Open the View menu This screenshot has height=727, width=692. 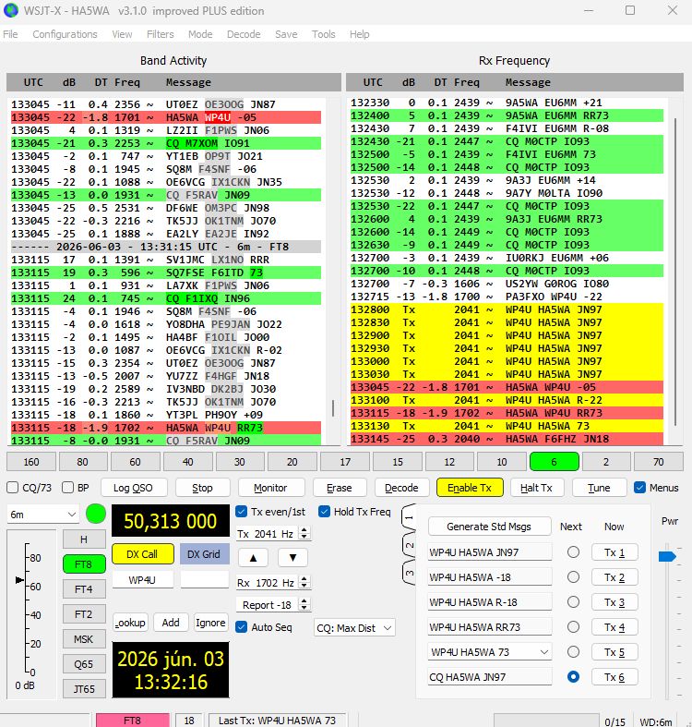coord(122,34)
